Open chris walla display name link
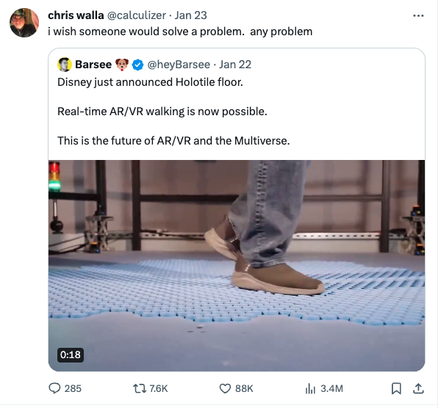This screenshot has height=408, width=441. [x=76, y=15]
